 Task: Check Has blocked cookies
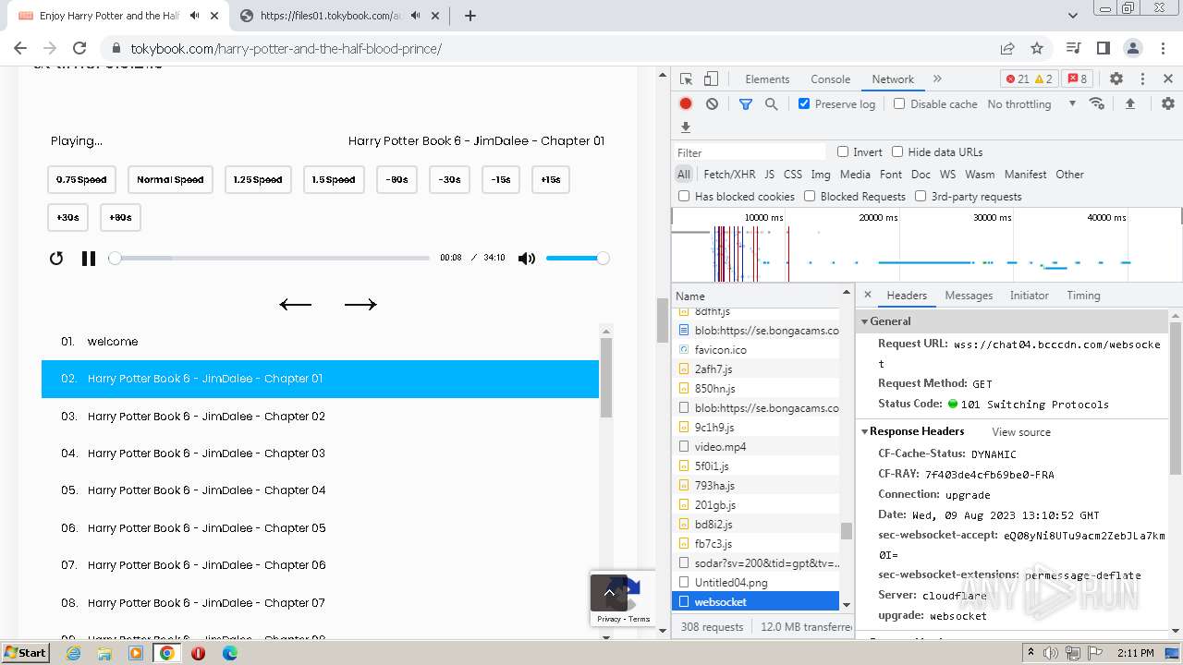[684, 196]
